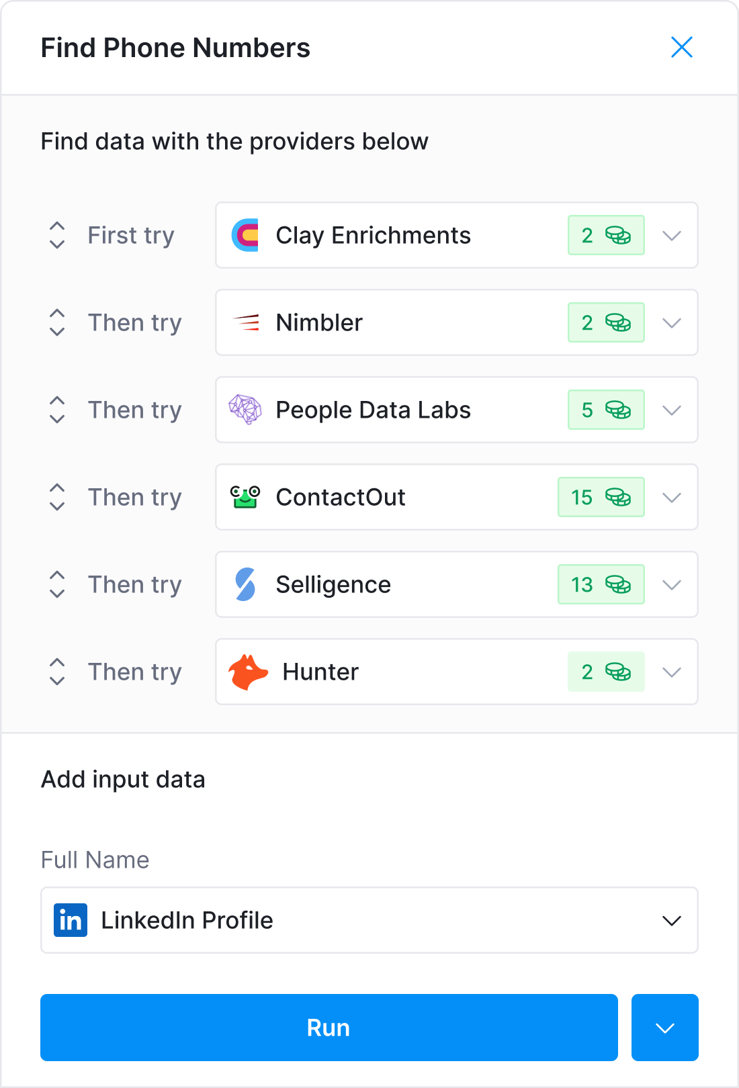Click the reorder arrows beside Hunter
The width and height of the screenshot is (739, 1088).
[56, 672]
